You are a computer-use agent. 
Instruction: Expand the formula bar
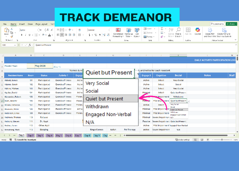236,45
